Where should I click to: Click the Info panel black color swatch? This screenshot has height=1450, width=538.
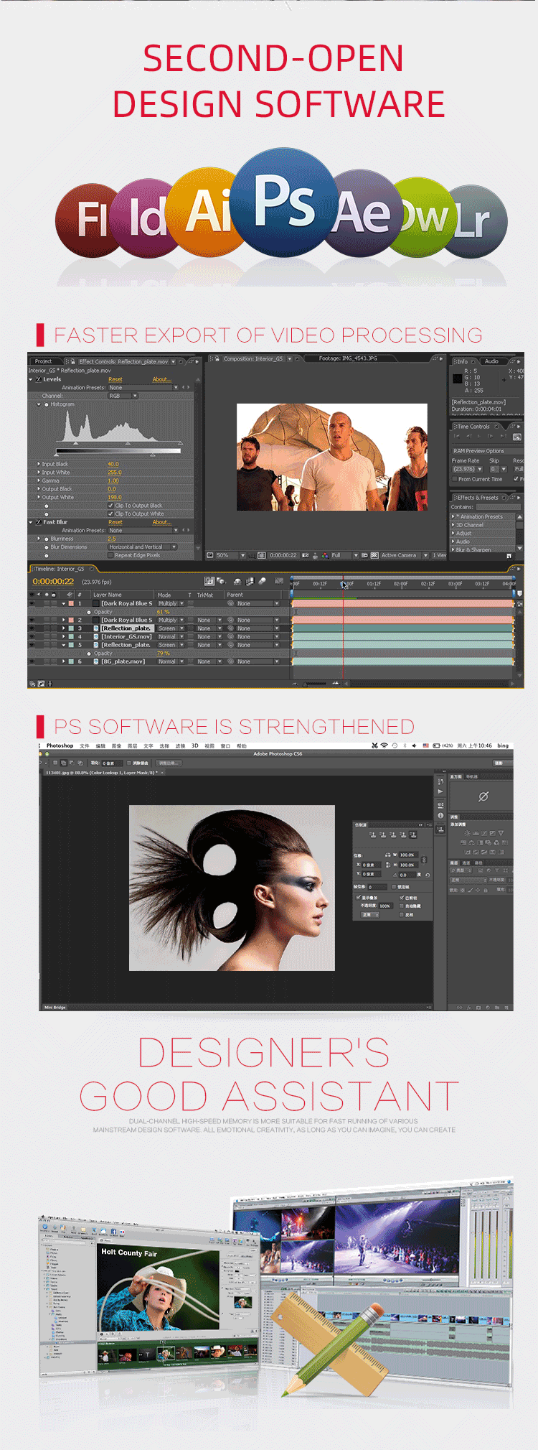click(x=457, y=378)
